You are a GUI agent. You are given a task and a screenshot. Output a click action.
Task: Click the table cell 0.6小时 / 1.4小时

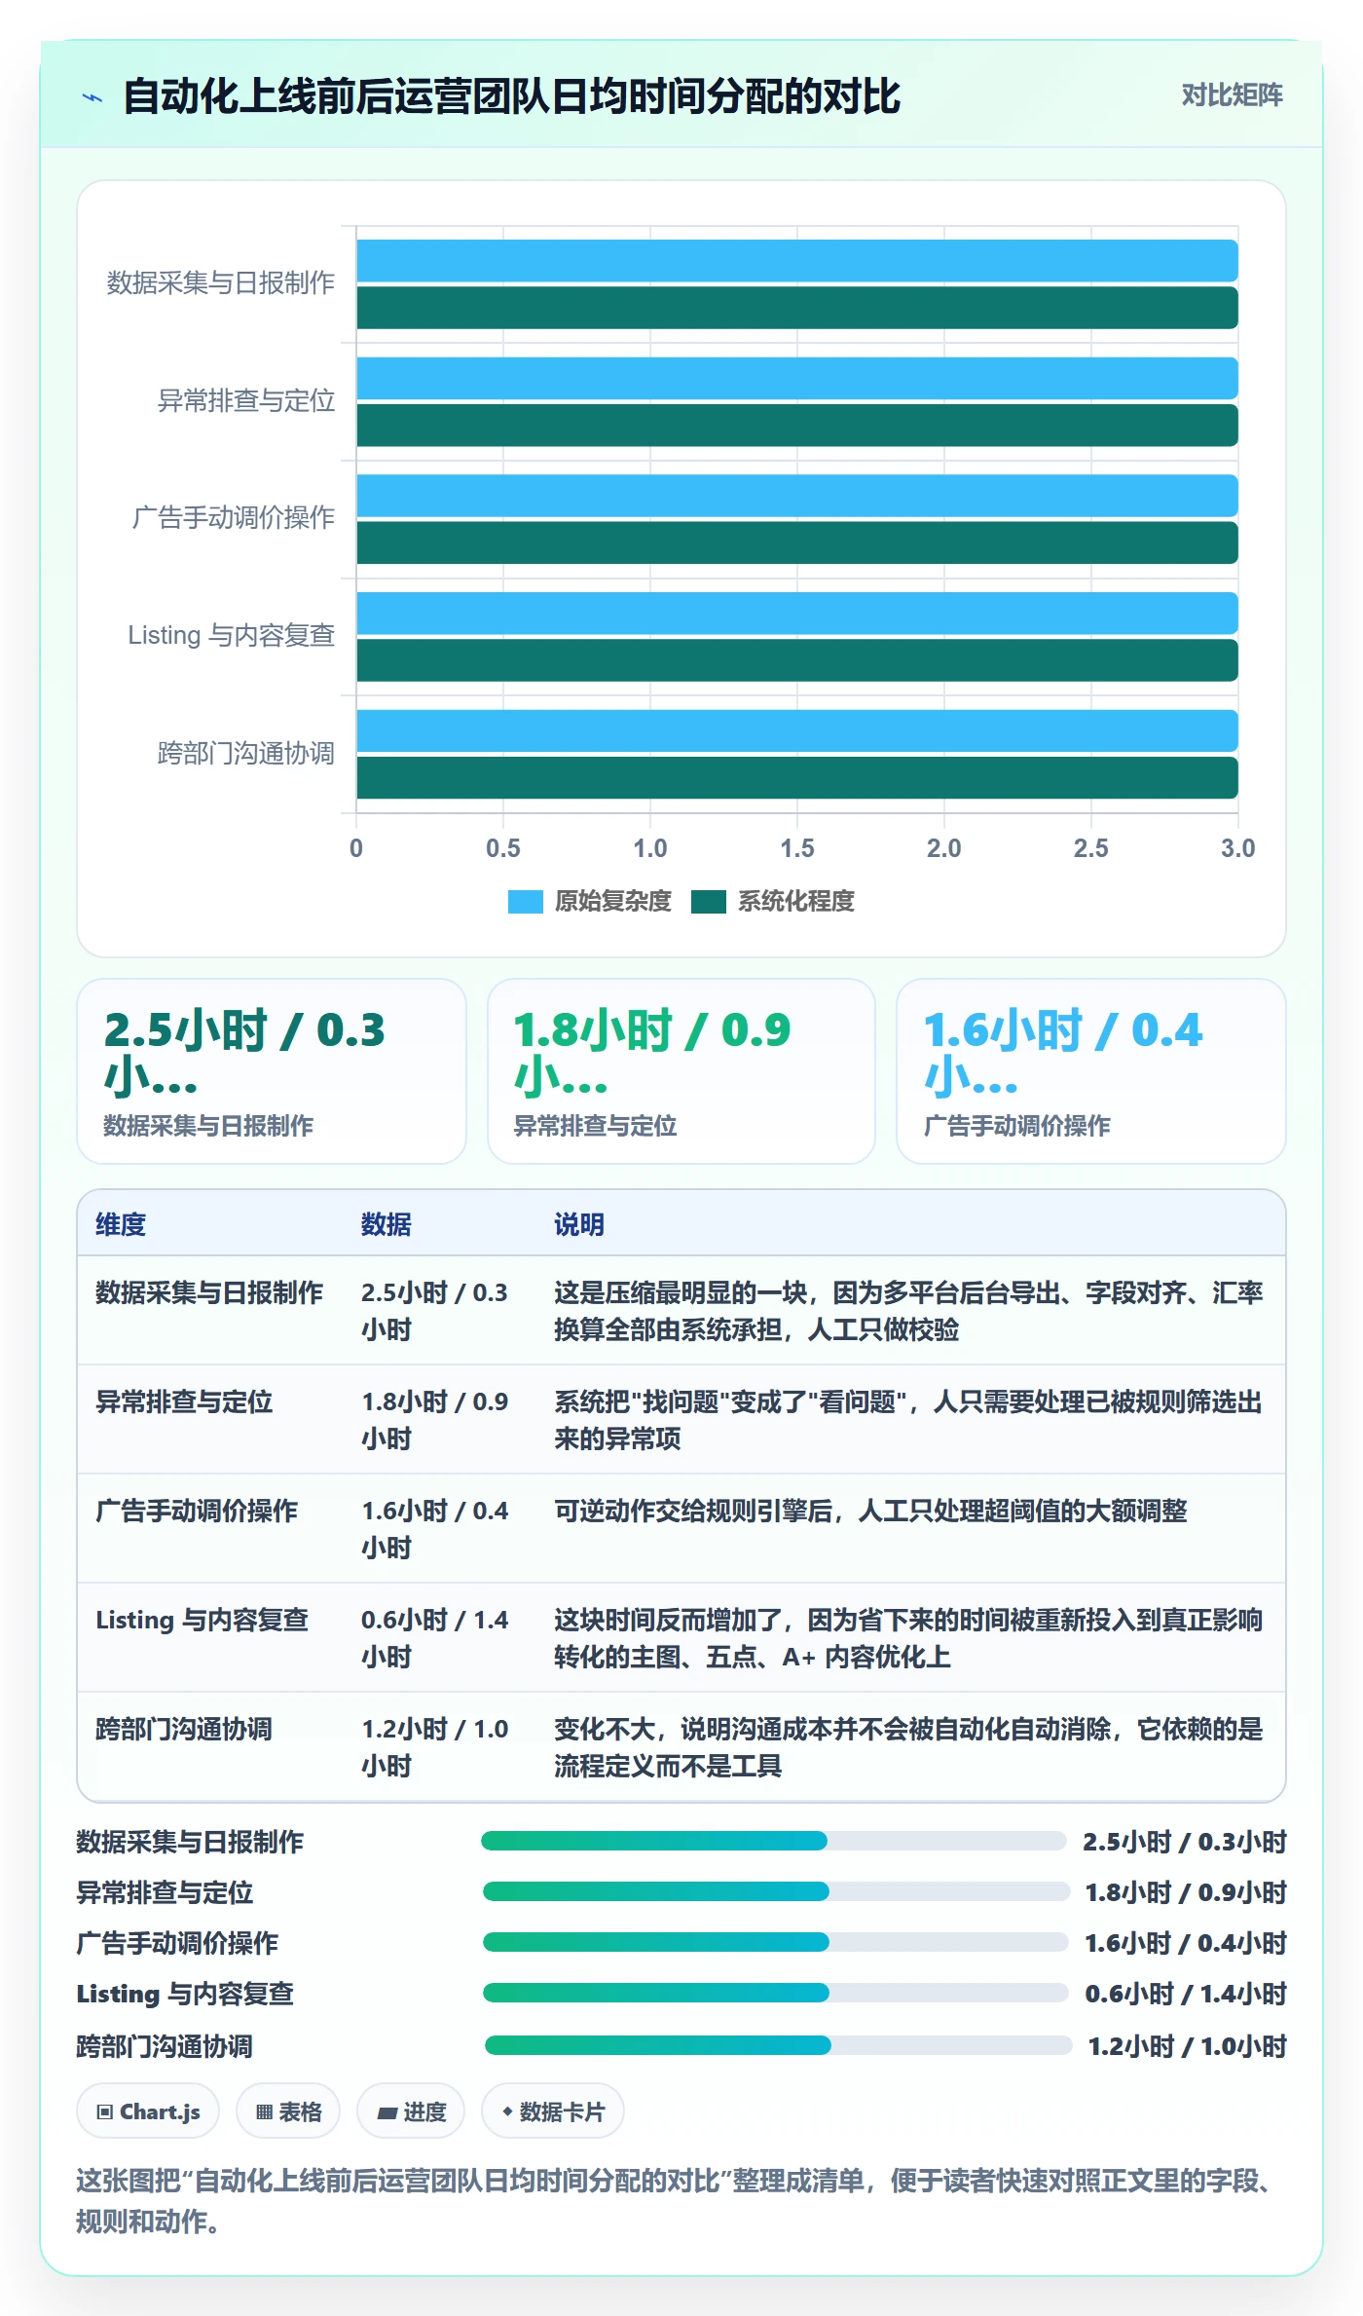point(435,1638)
